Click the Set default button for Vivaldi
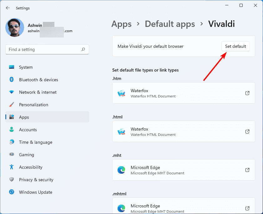Viewport: 263px width, 214px height. 235,46
